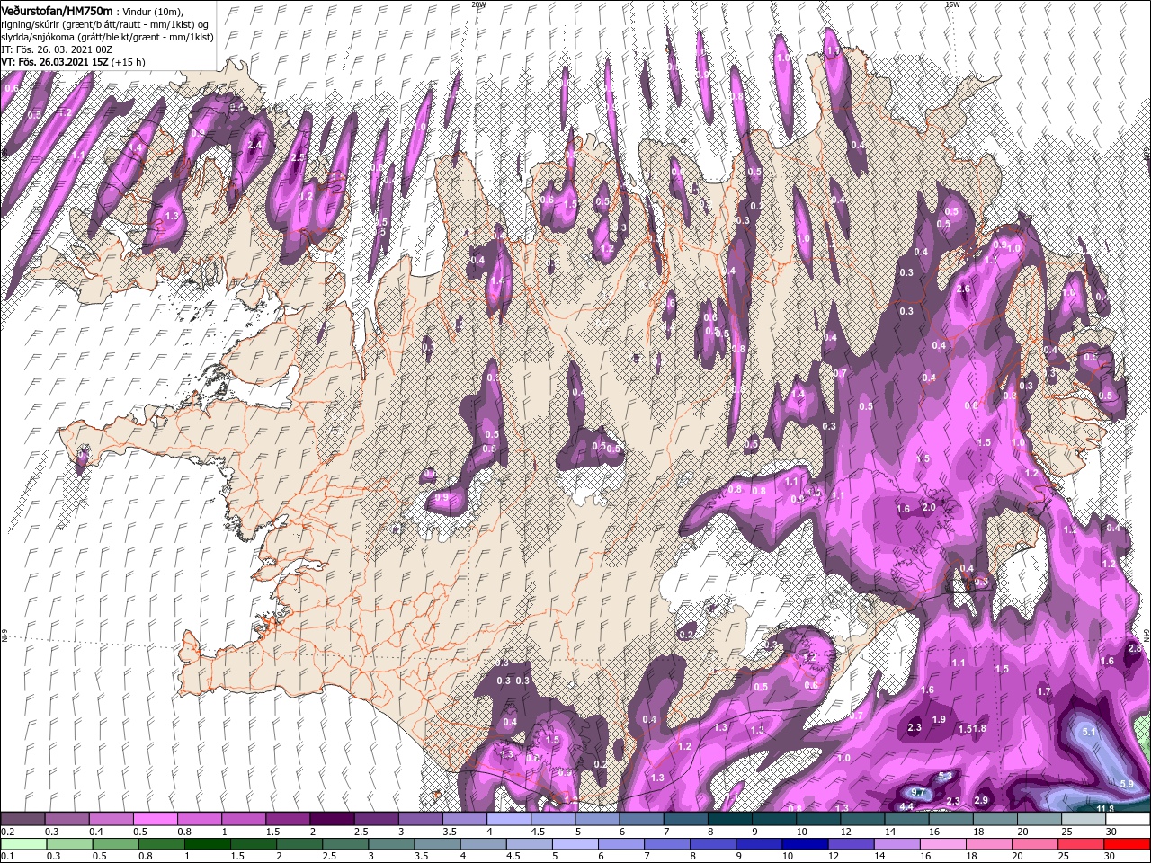Click the bright red 30 swatch in lower legend
This screenshot has height=863, width=1151.
[1127, 844]
